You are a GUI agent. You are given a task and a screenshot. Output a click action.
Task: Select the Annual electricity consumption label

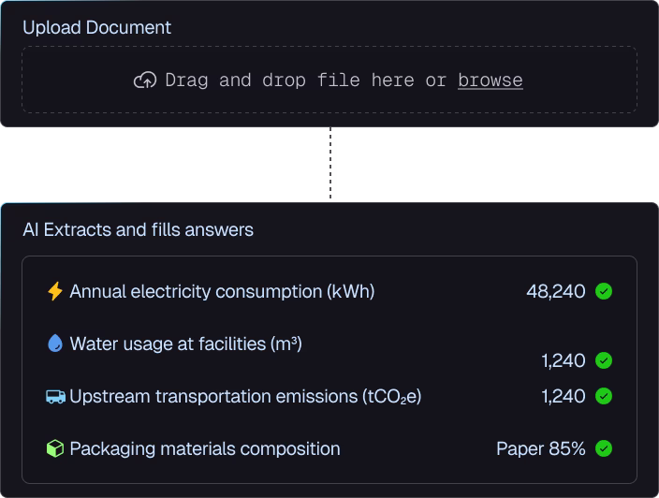click(x=222, y=291)
